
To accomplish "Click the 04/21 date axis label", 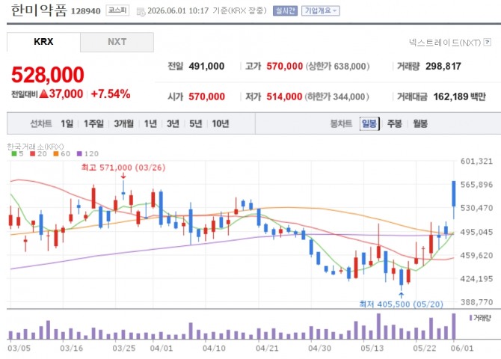I will tap(267, 348).
